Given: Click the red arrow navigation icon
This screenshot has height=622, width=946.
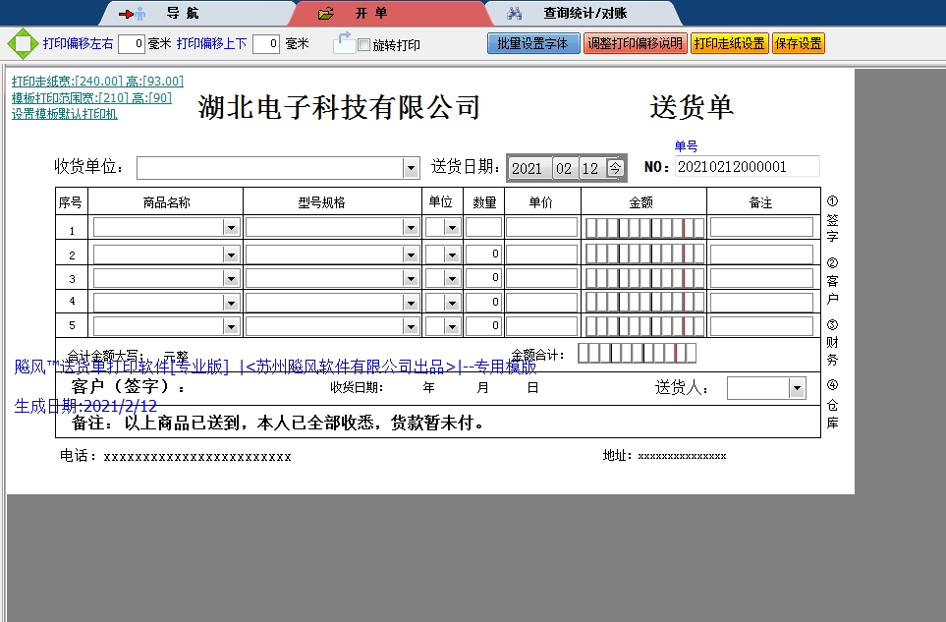Looking at the screenshot, I should [131, 14].
